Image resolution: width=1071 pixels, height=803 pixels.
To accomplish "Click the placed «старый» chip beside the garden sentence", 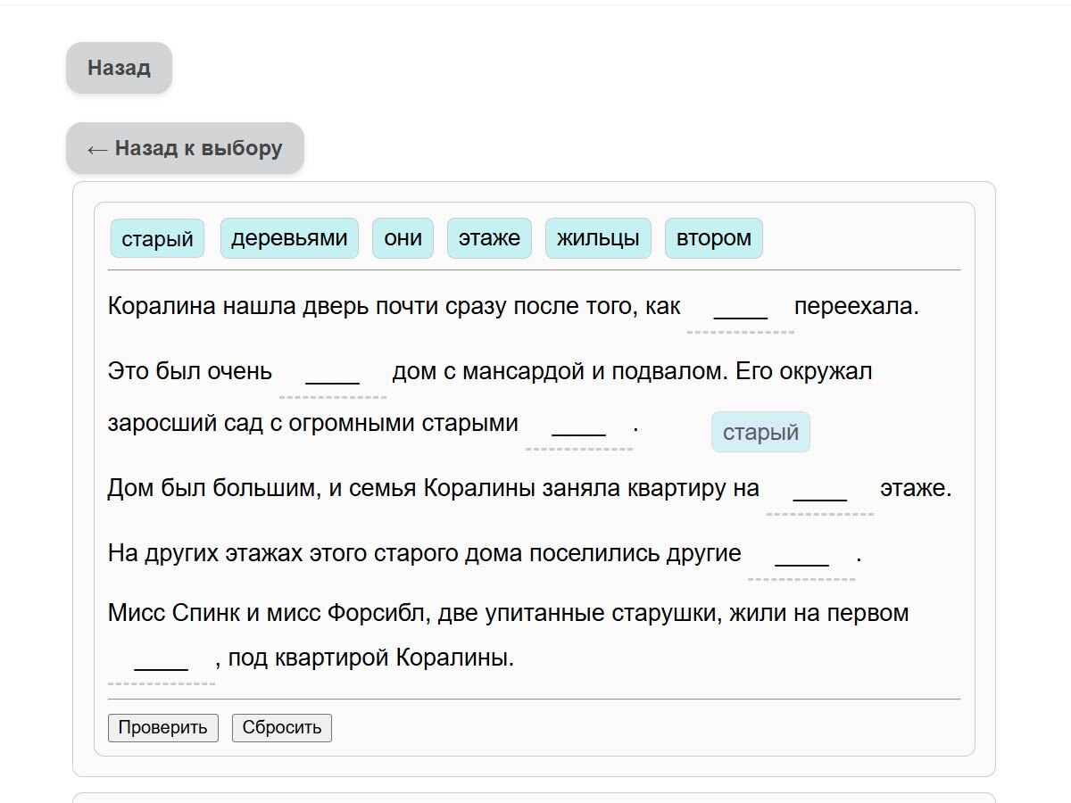I will point(760,432).
